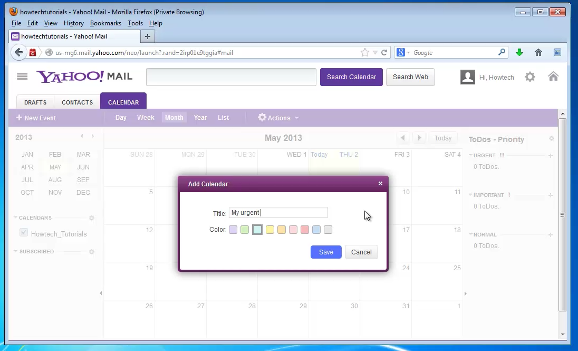Click the blue toolbar icon right of home
The image size is (578, 351).
coord(557,52)
